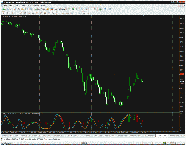Viewport: 186px width, 145px height.
Task: Click the Templates icon
Action: pyautogui.click(x=110, y=9)
